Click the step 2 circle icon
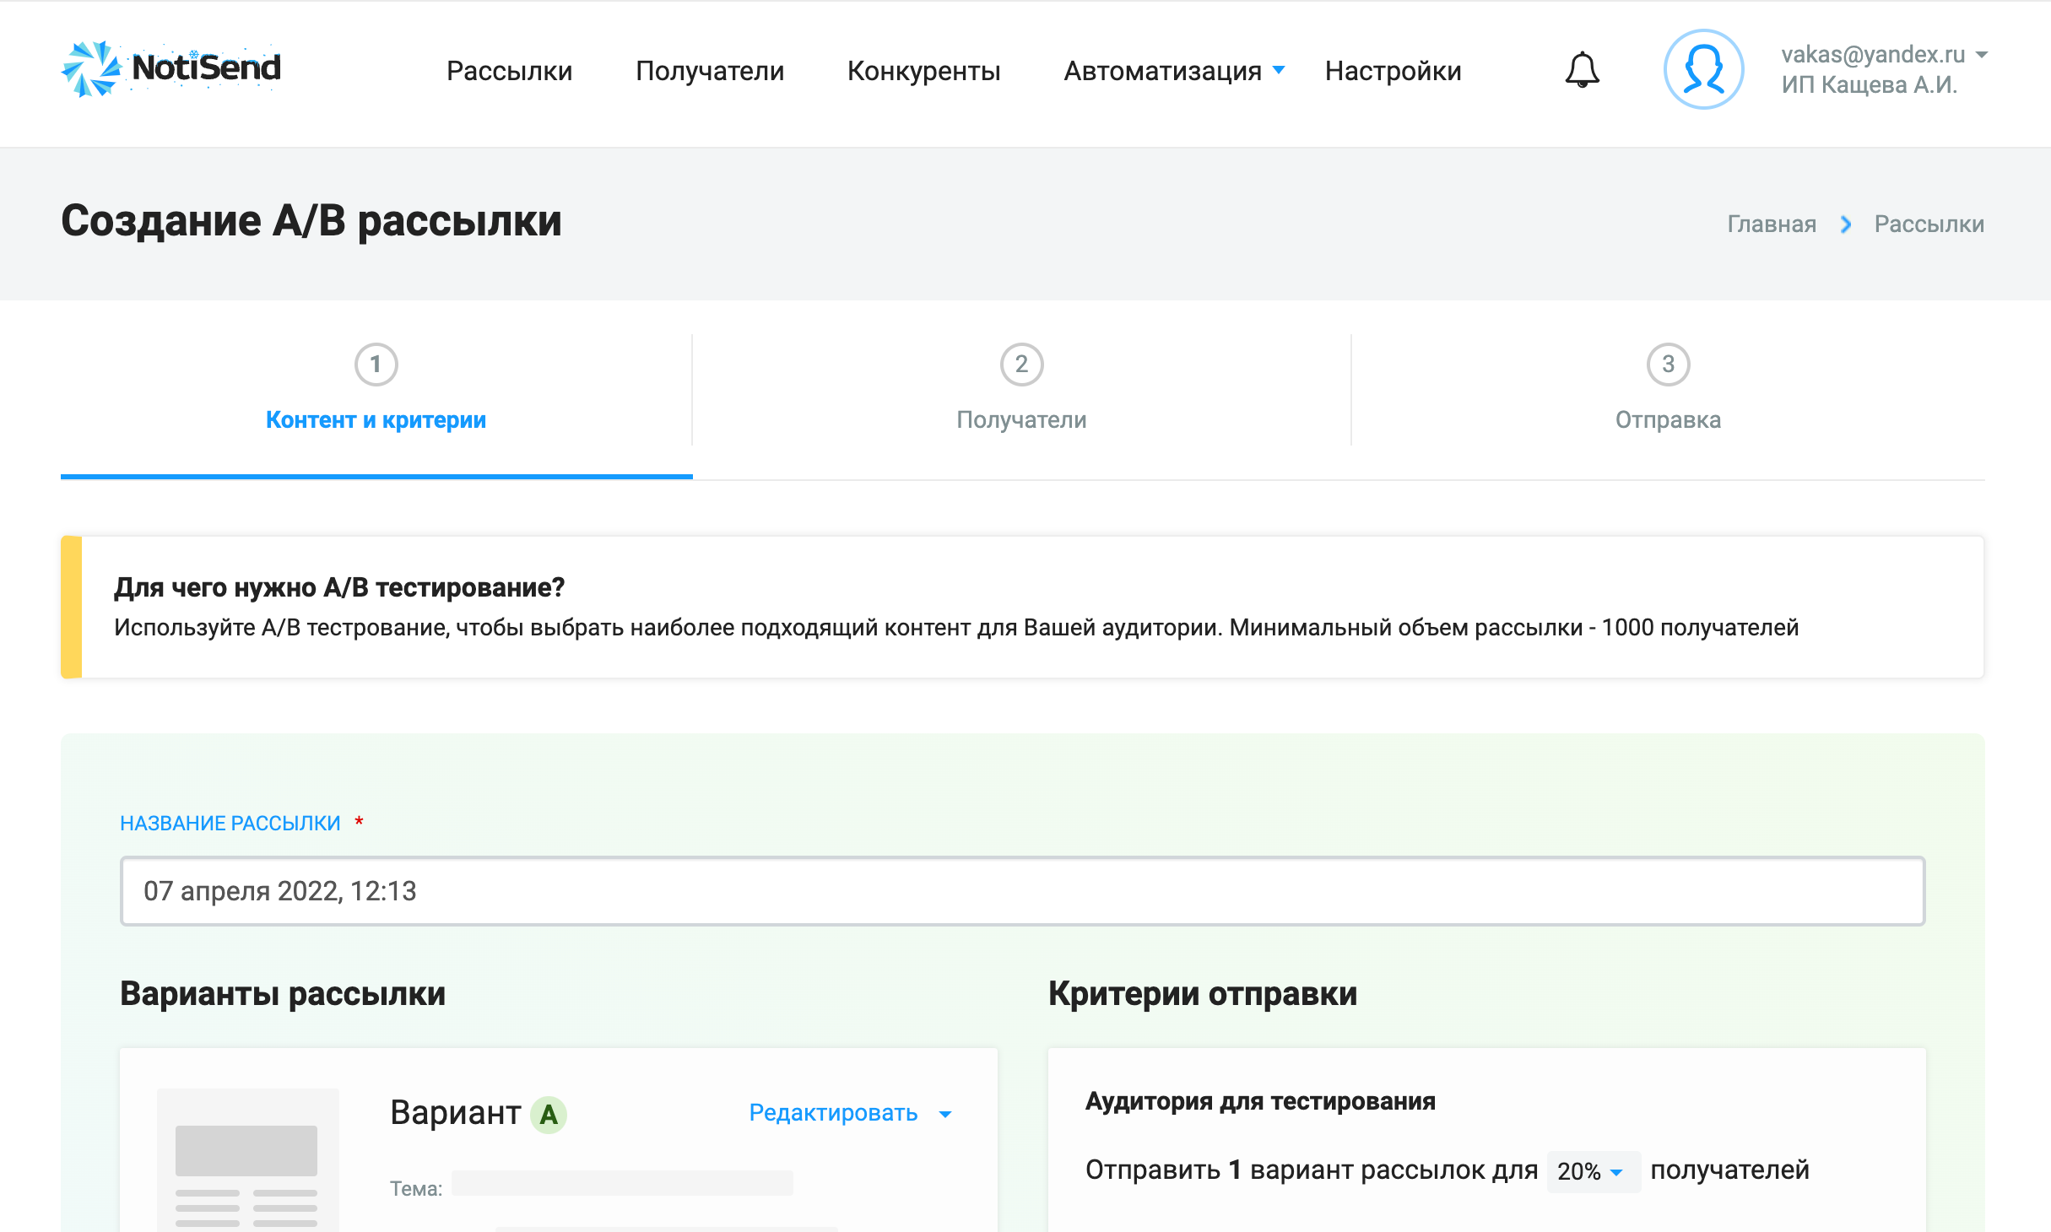 1021,365
